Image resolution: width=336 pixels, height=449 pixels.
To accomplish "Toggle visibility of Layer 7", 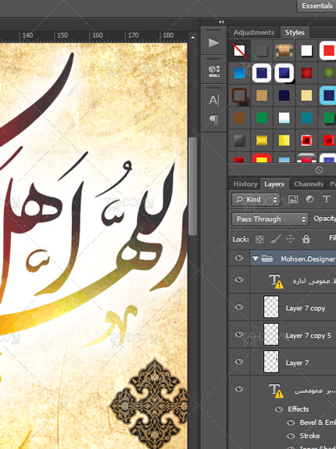I will [x=239, y=362].
